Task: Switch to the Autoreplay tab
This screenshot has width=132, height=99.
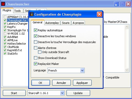Action: tap(52, 23)
